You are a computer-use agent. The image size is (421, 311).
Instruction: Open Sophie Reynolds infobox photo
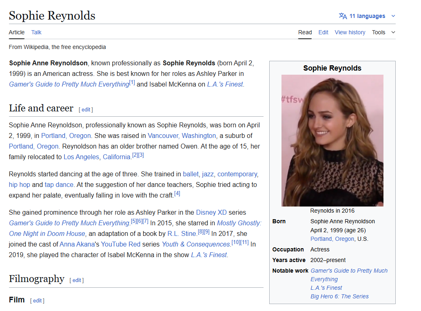coord(332,140)
